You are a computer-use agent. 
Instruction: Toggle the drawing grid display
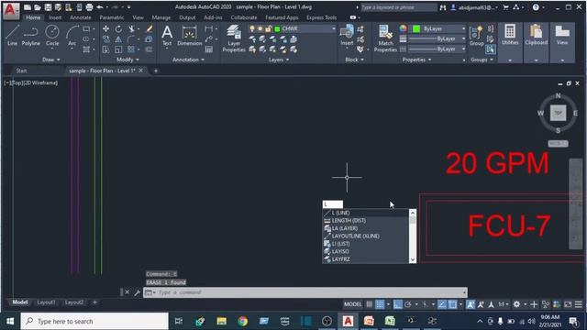tap(369, 304)
